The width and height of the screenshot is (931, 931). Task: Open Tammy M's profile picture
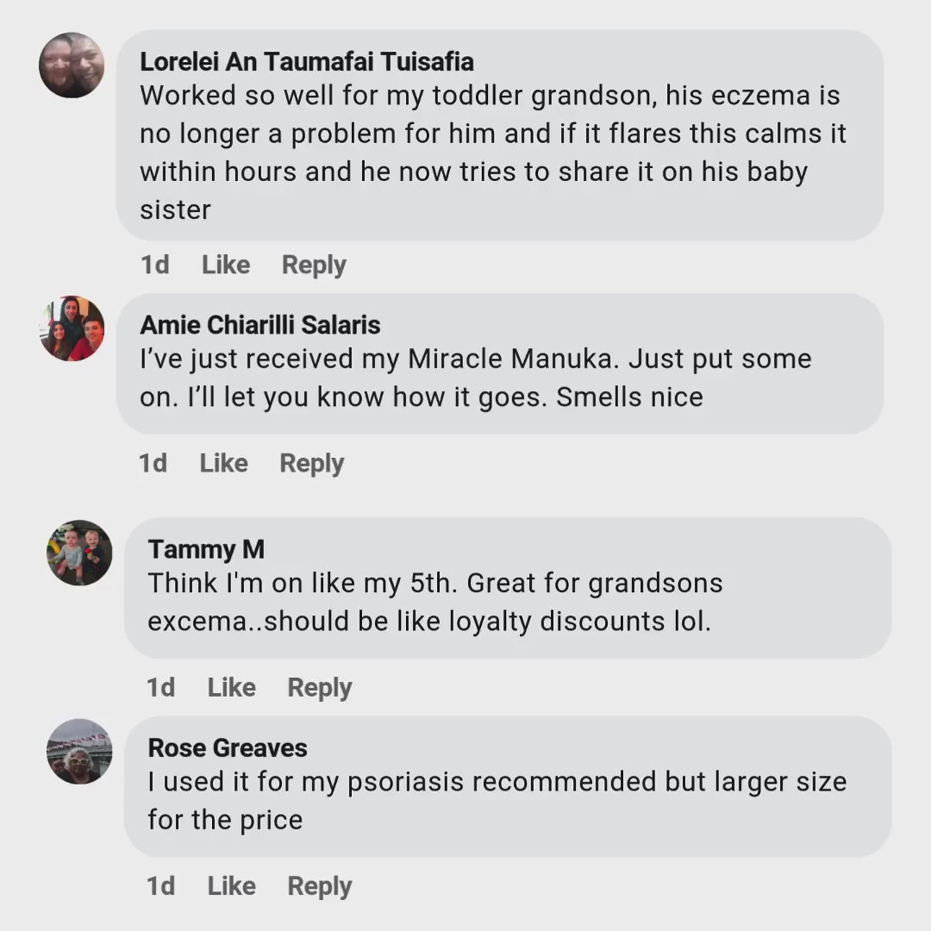coord(79,553)
